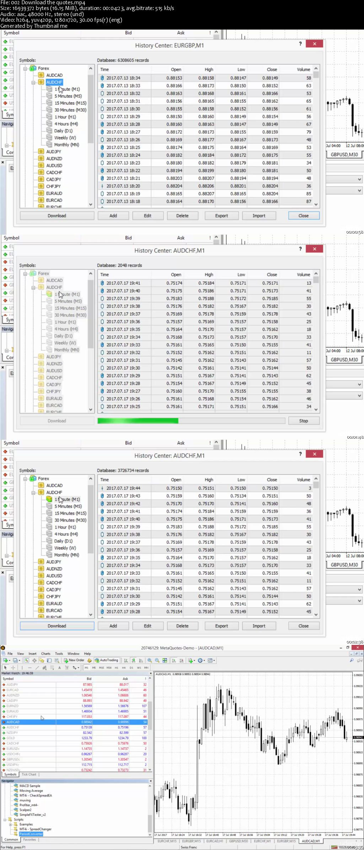Click Delete in 3726734-records History Center
The image size is (364, 850).
[182, 626]
